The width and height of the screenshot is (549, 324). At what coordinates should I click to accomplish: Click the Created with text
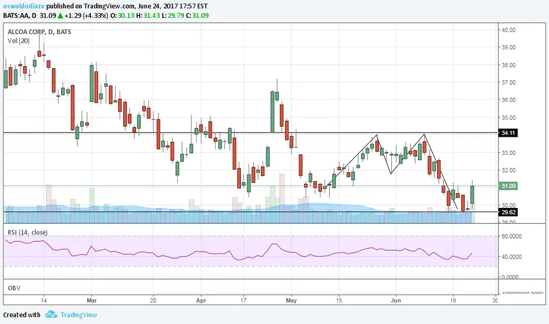tap(22, 315)
